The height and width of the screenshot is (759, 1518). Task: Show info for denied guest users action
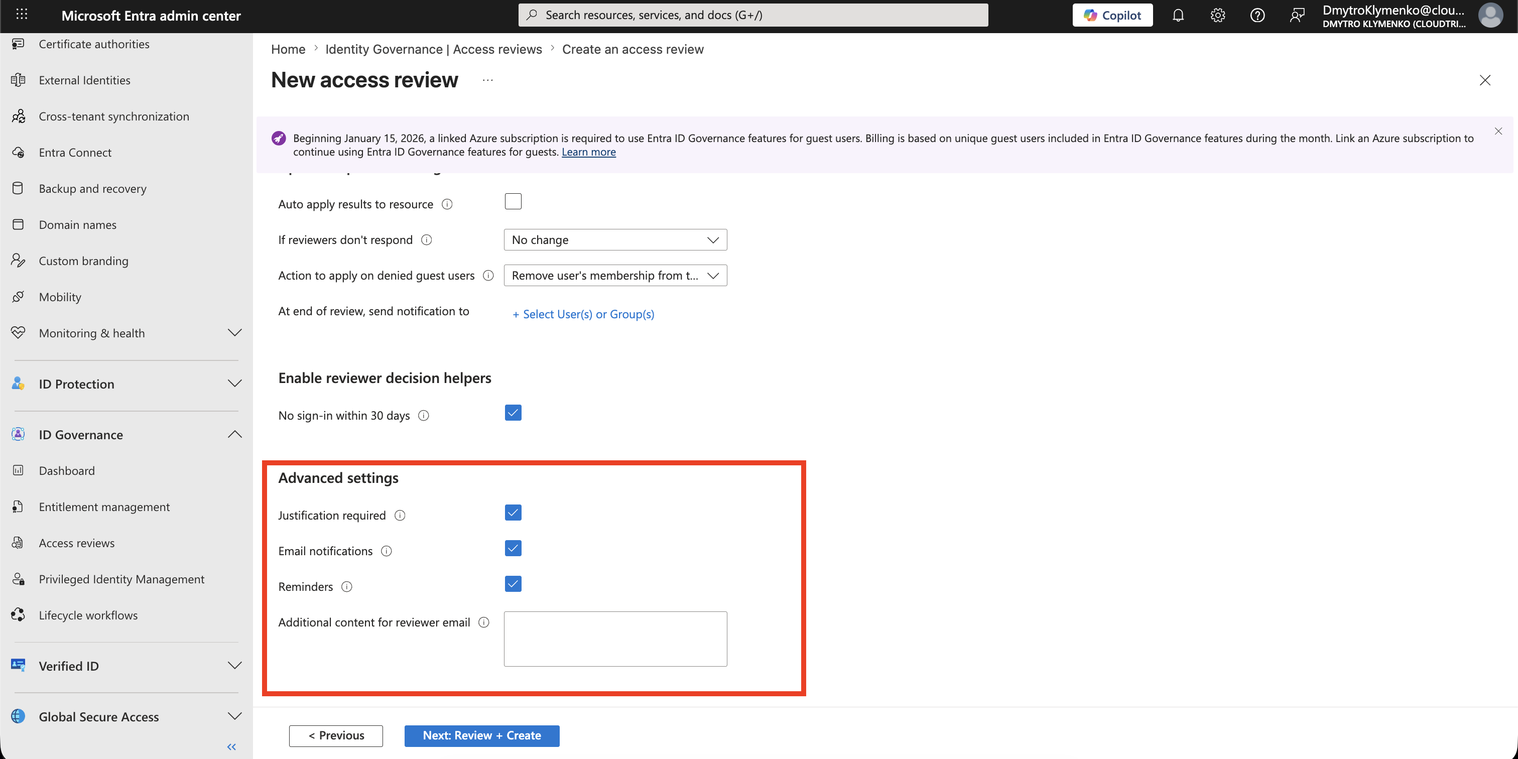(x=488, y=276)
